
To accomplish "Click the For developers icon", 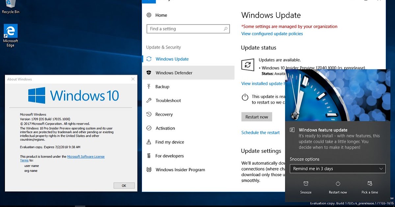I will (x=149, y=156).
